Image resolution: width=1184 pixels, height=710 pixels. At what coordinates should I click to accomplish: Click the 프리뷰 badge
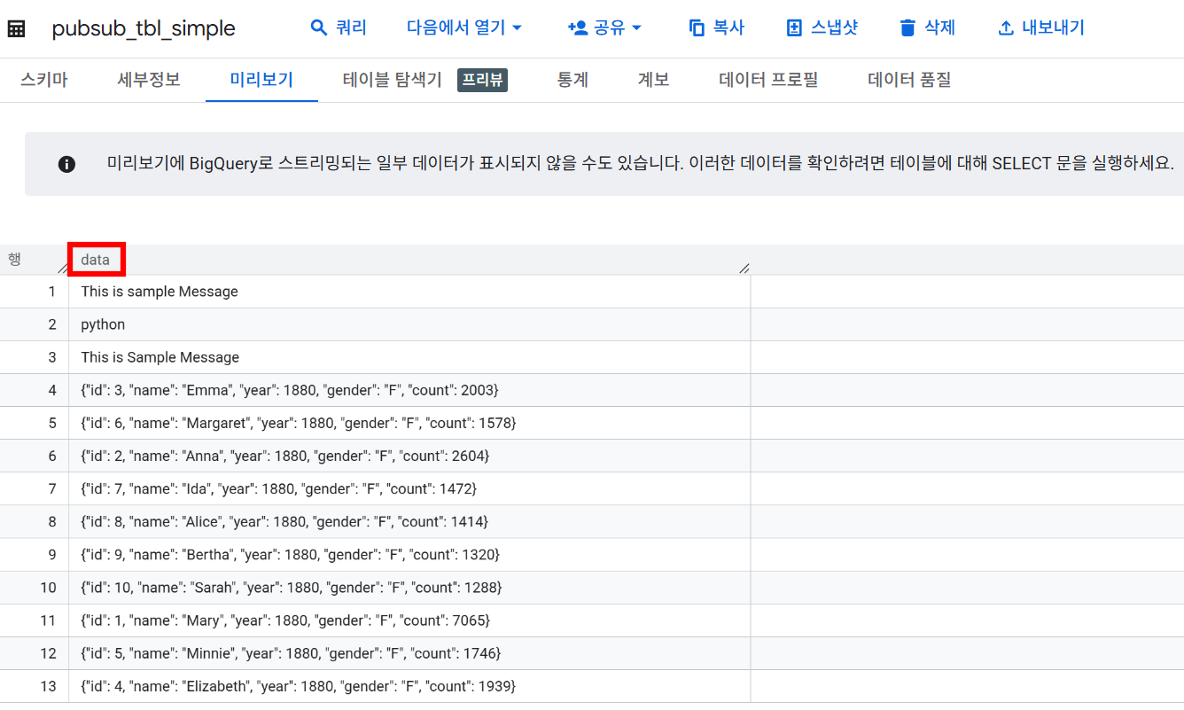[482, 80]
